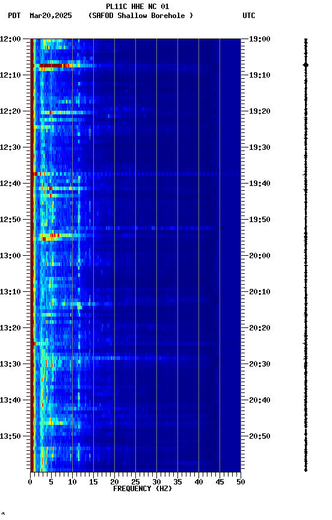Click the 25 Hz frequency tick label
Image resolution: width=332 pixels, height=520 pixels.
pyautogui.click(x=135, y=482)
